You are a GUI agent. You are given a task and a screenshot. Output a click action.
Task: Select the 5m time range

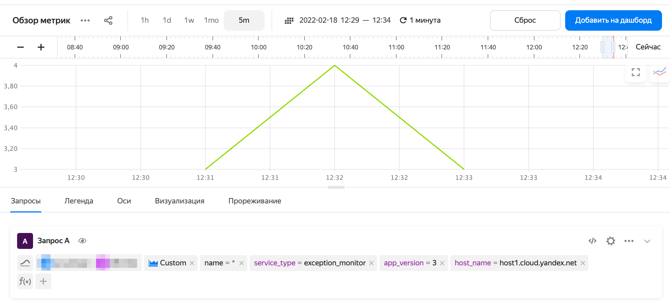tap(244, 20)
